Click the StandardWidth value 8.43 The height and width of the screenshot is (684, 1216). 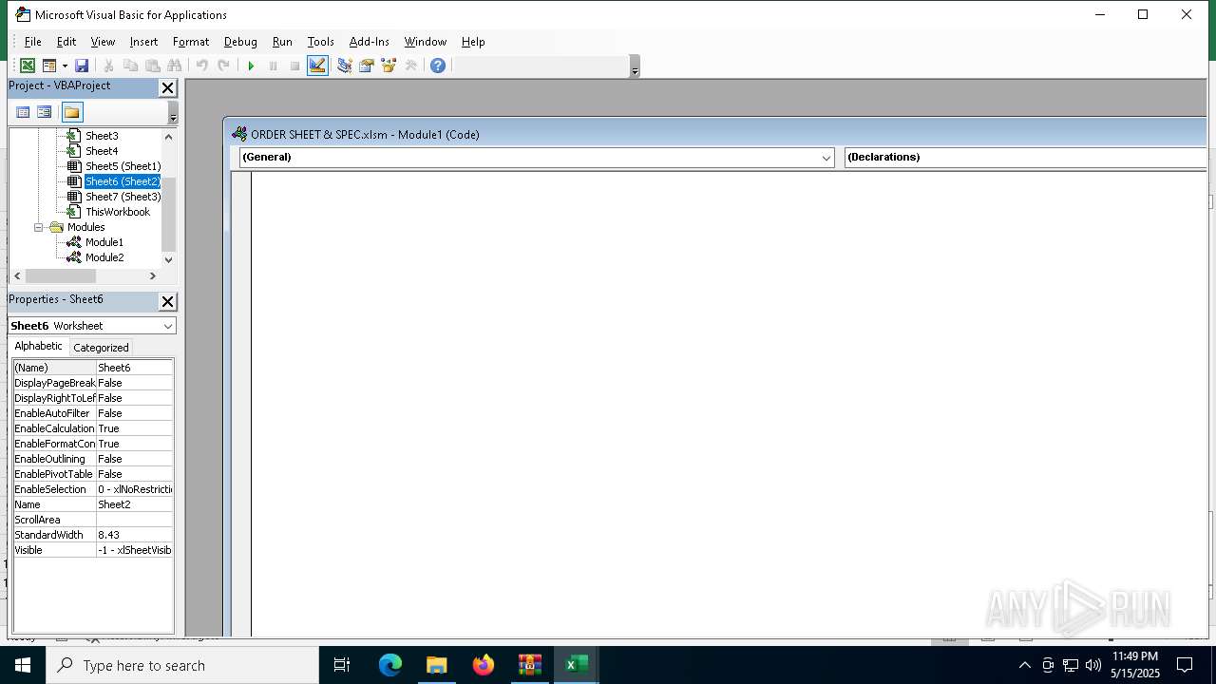pos(135,535)
